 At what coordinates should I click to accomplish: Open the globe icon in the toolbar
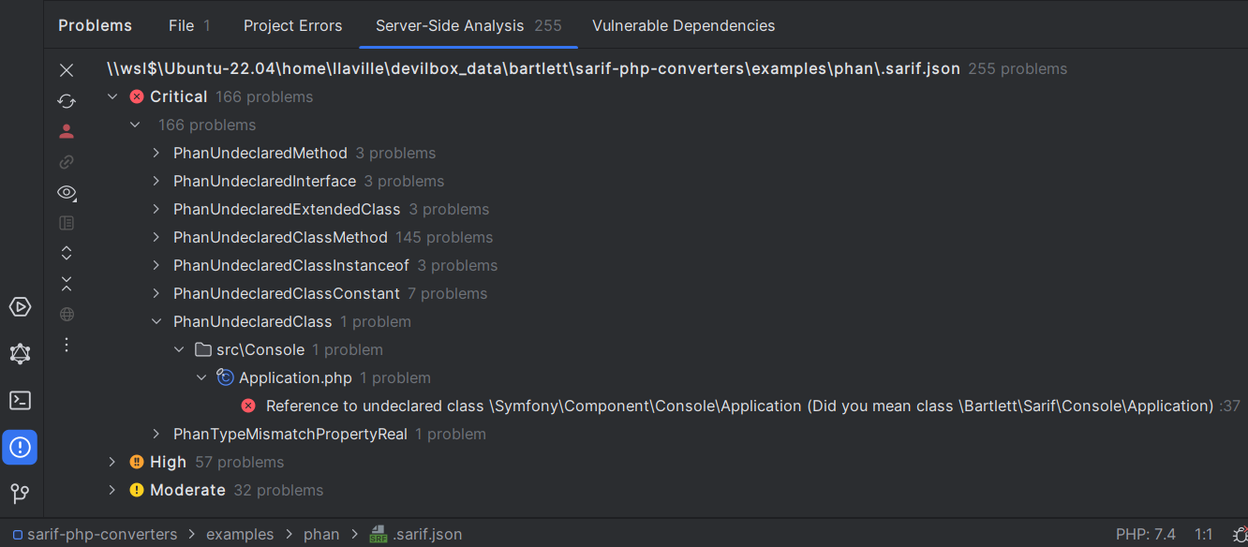point(67,314)
